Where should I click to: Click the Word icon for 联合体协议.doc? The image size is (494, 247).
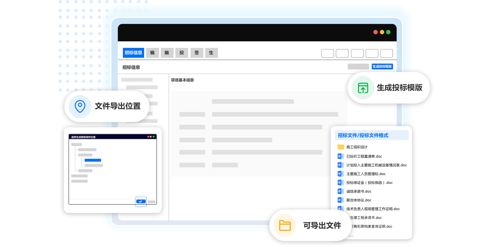(340, 200)
